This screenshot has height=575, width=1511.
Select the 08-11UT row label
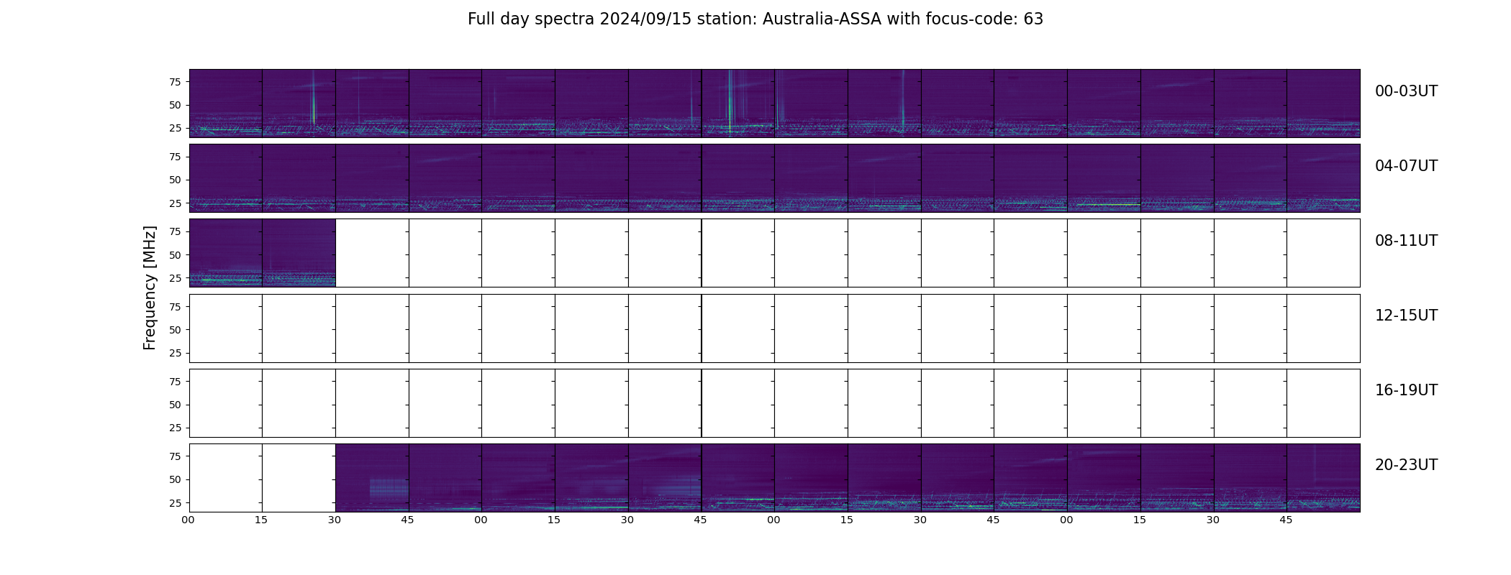coord(1406,241)
